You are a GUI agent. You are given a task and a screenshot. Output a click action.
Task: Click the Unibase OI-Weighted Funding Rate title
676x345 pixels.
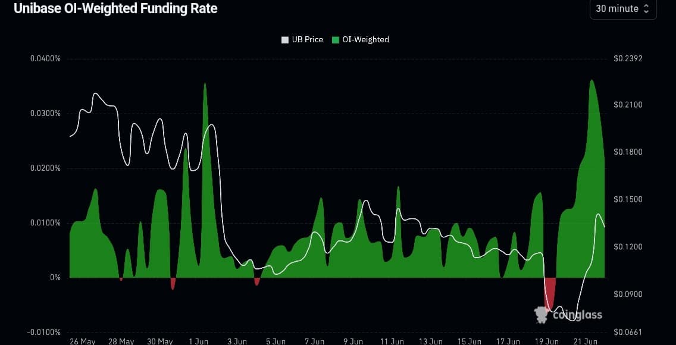[x=115, y=8]
